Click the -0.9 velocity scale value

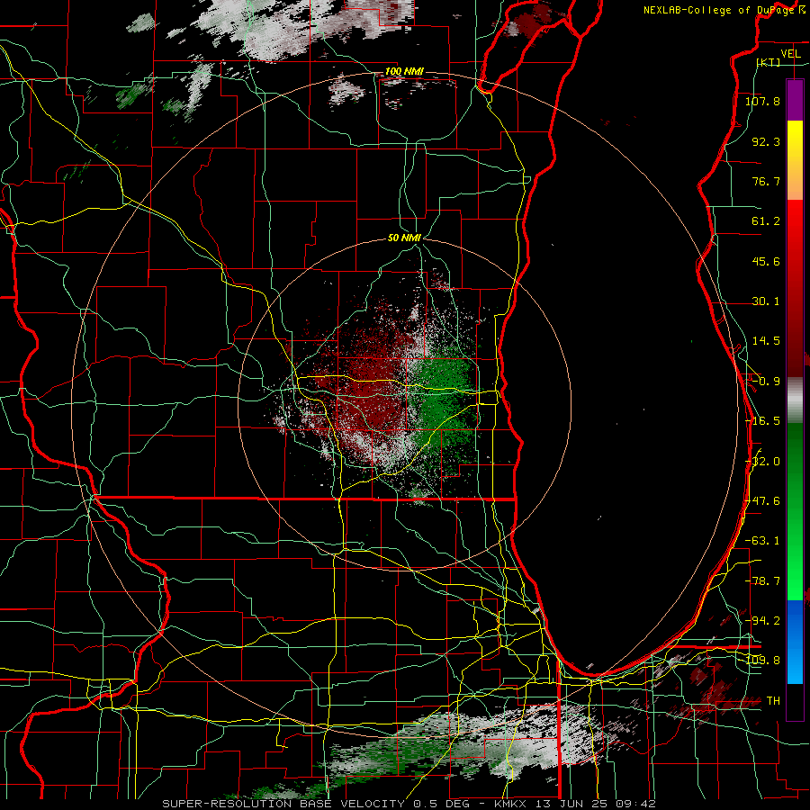click(766, 381)
